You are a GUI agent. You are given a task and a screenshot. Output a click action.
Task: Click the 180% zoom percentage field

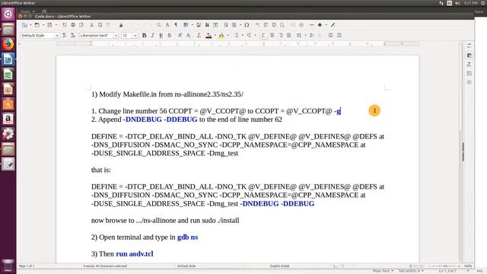pos(468,266)
